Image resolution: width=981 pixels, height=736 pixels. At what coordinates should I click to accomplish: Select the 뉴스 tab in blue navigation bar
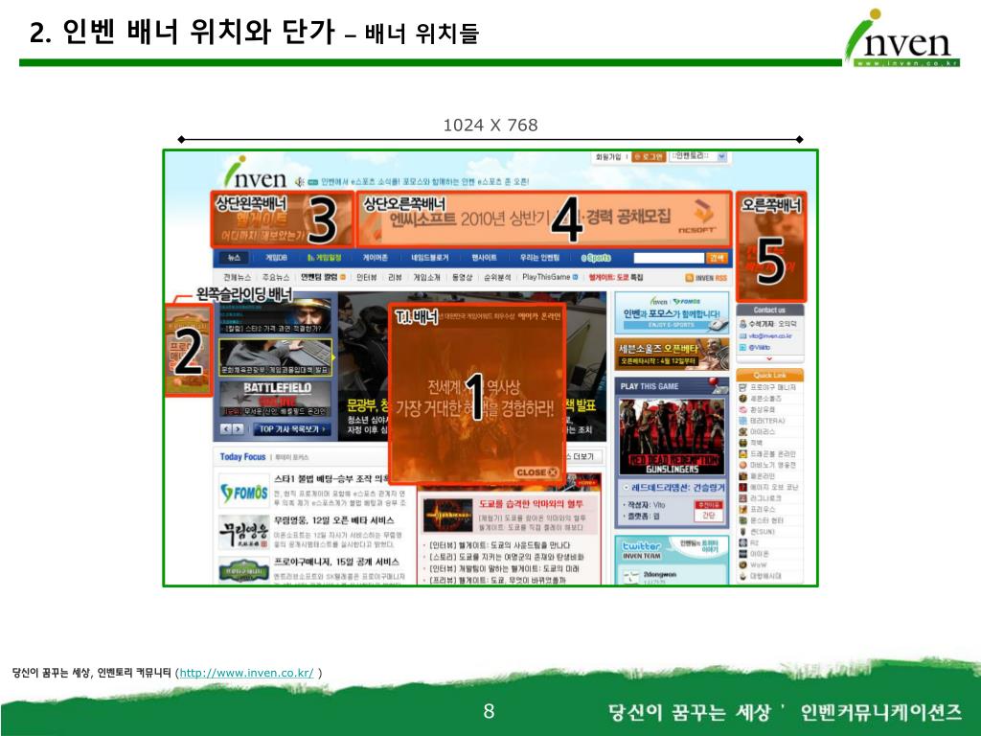pos(234,258)
